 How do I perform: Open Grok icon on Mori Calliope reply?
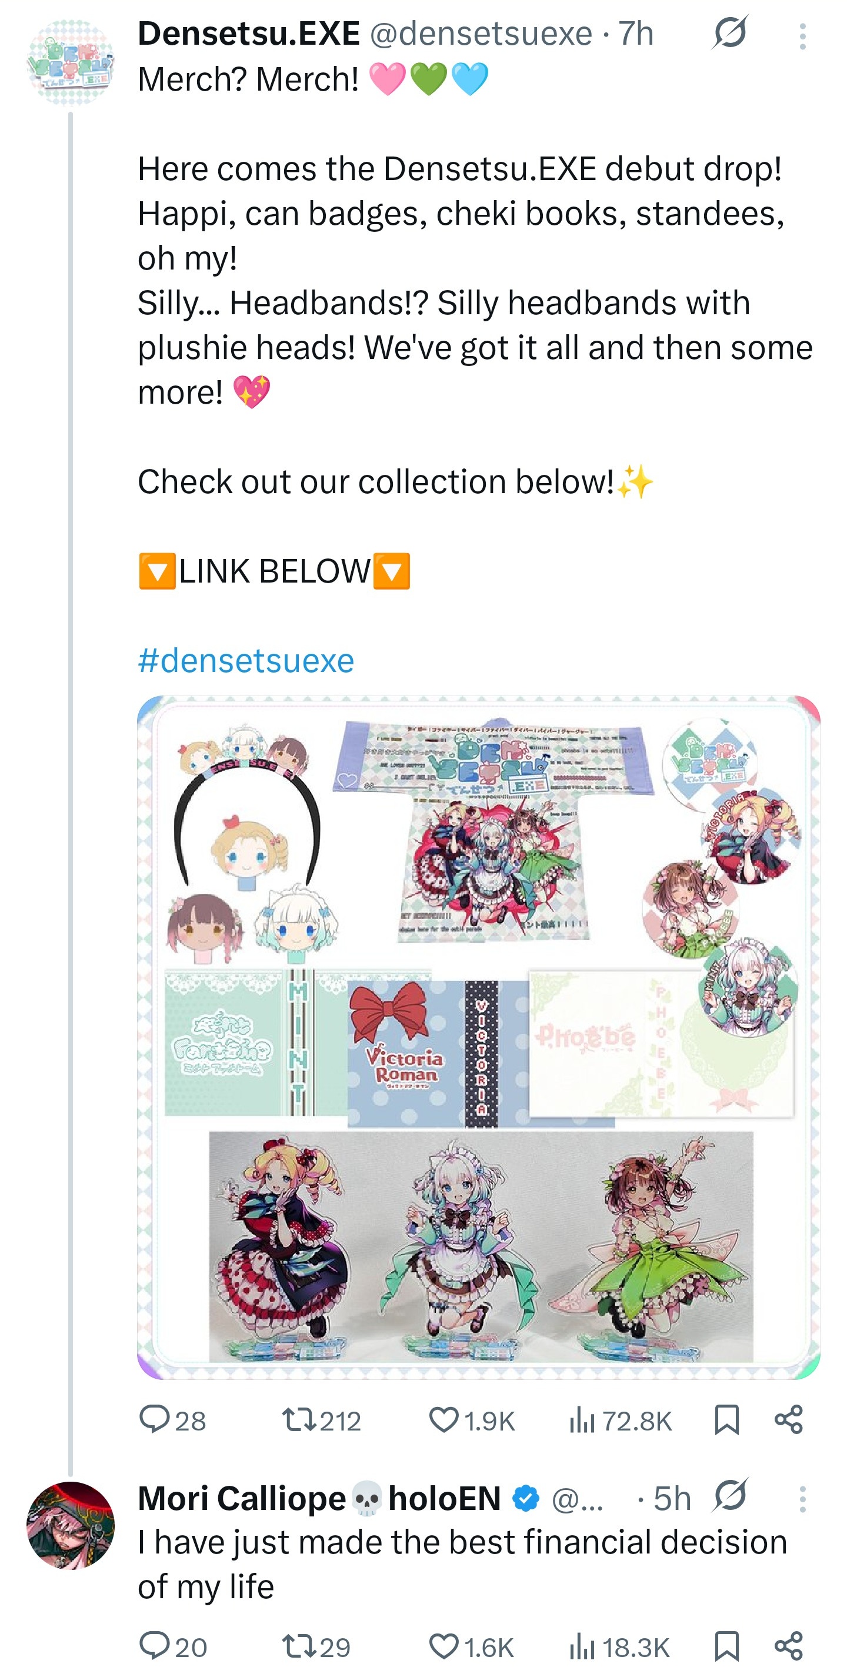pos(729,1495)
